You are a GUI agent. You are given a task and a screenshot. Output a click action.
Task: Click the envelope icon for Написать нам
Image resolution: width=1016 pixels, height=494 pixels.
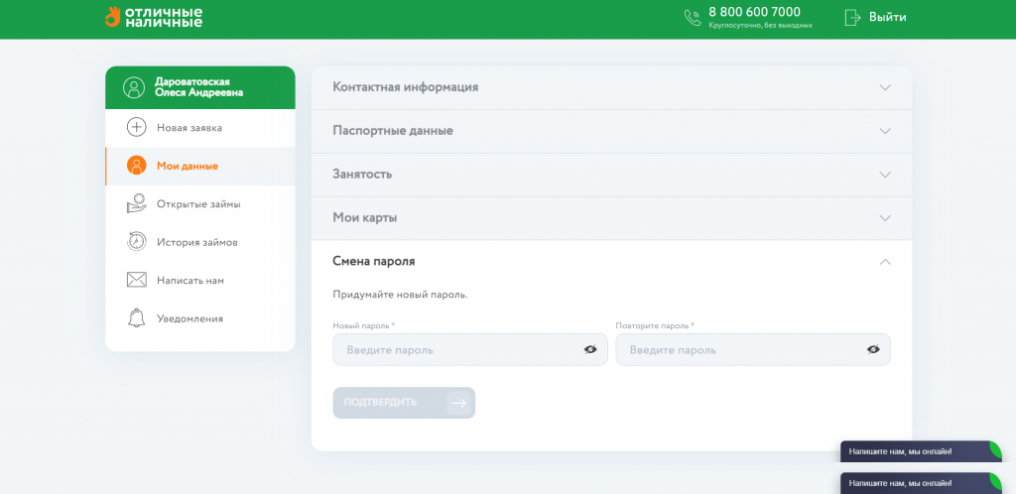[137, 281]
